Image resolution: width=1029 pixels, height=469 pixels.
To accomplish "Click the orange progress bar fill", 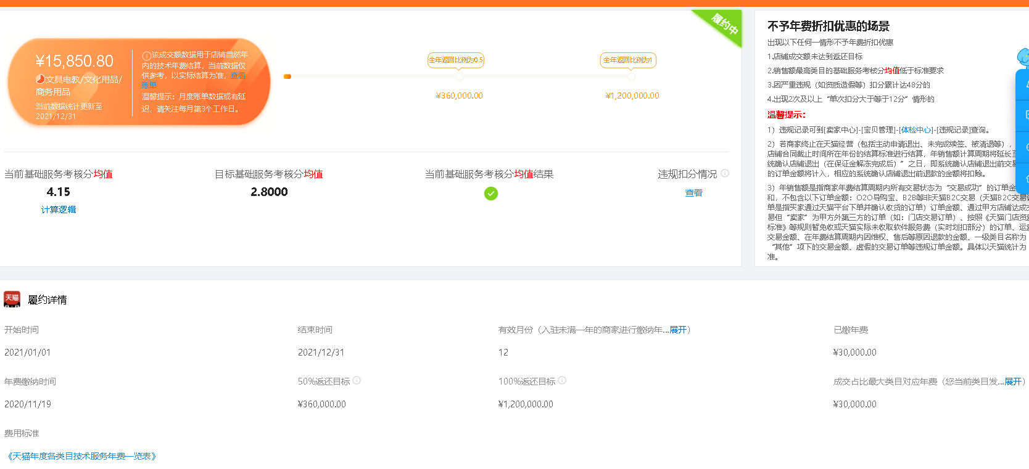I will pos(287,76).
